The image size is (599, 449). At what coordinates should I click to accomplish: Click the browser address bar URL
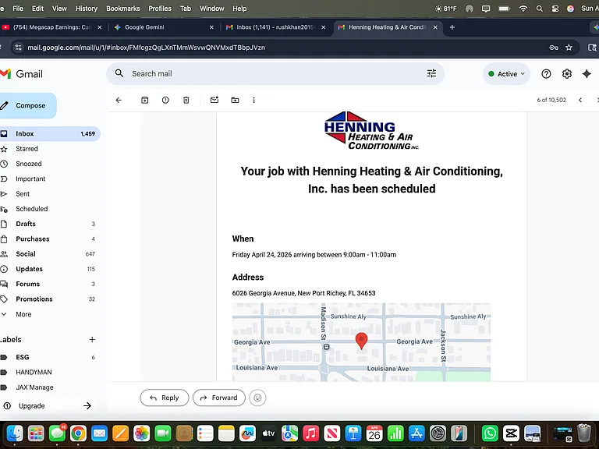tap(147, 48)
